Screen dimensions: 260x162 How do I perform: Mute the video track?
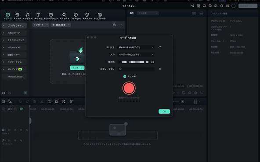15,130
